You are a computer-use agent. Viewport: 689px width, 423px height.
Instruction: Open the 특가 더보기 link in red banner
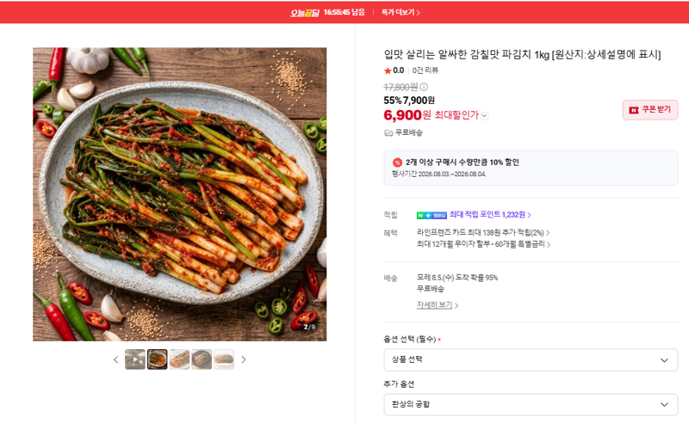(x=400, y=12)
